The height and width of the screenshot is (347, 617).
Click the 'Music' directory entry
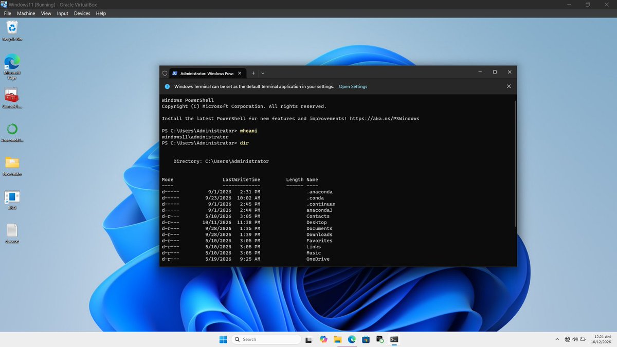314,253
